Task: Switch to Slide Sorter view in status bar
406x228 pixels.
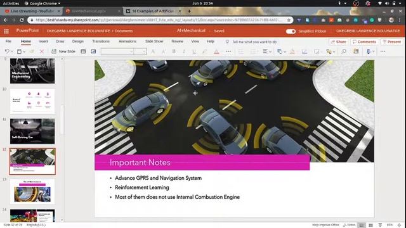Action: tap(370, 225)
